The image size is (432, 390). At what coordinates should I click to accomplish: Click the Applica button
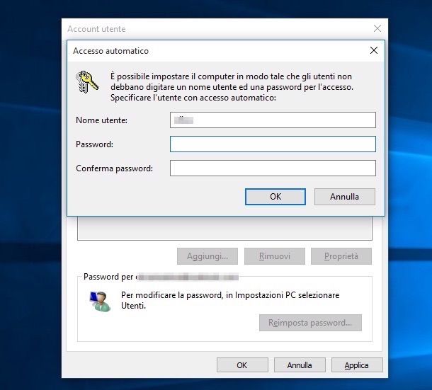tap(357, 365)
